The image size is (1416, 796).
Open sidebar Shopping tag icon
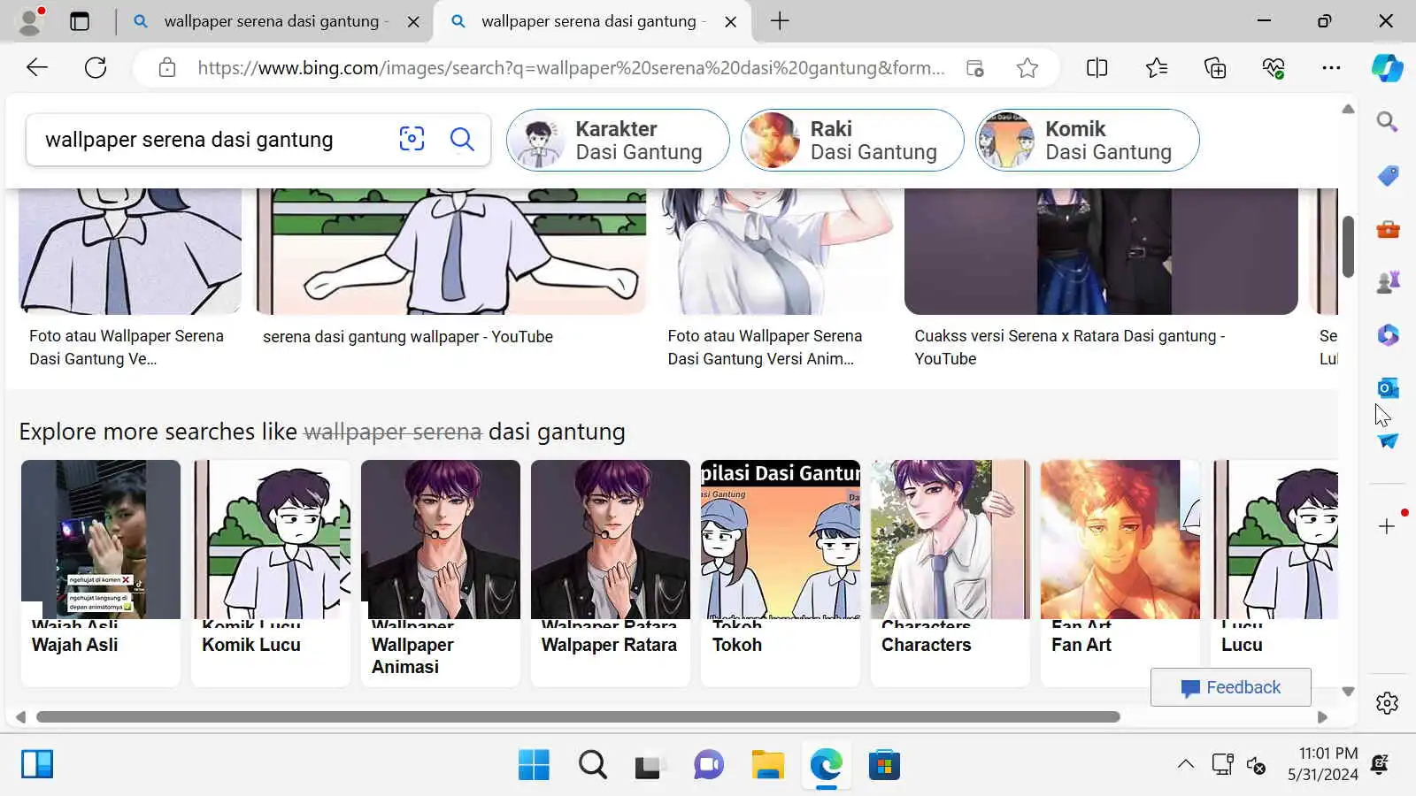[x=1387, y=176]
